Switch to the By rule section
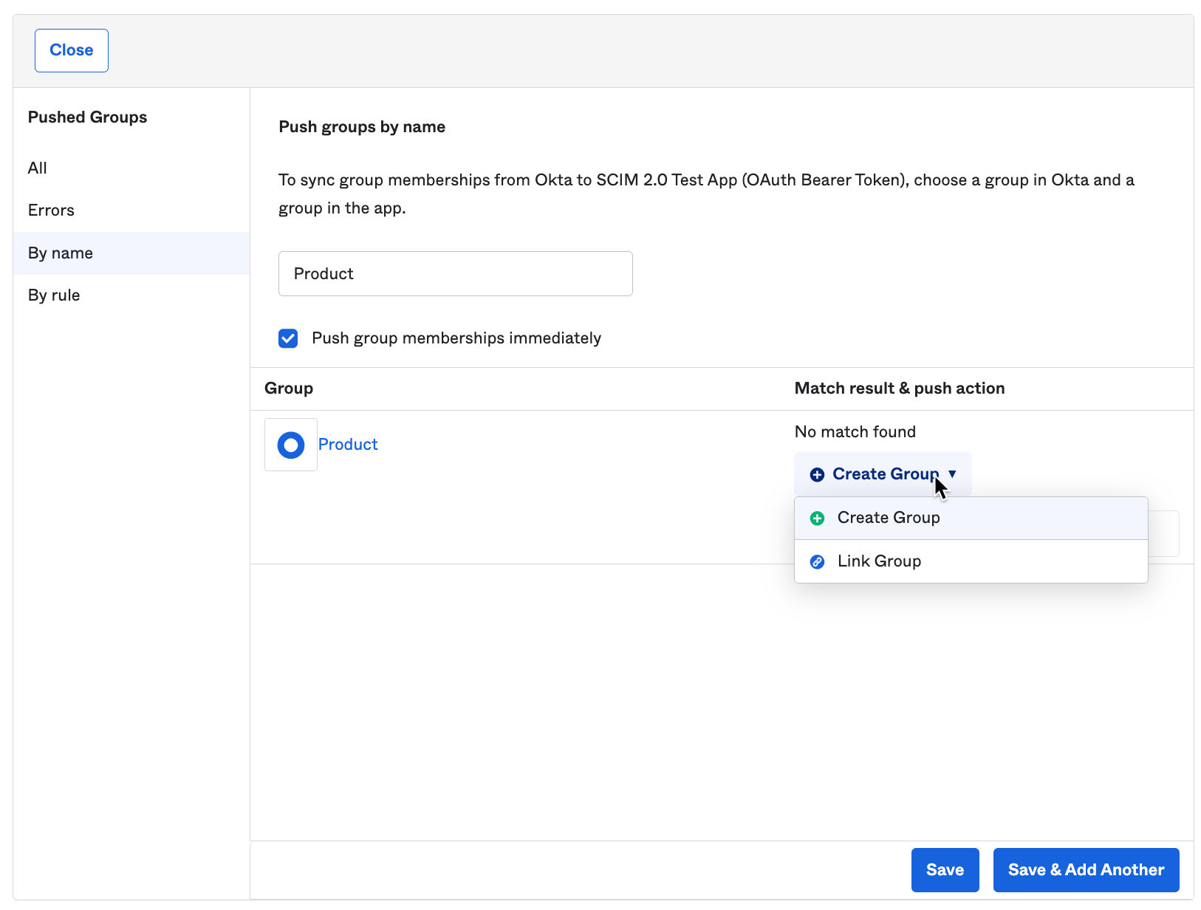 (54, 295)
